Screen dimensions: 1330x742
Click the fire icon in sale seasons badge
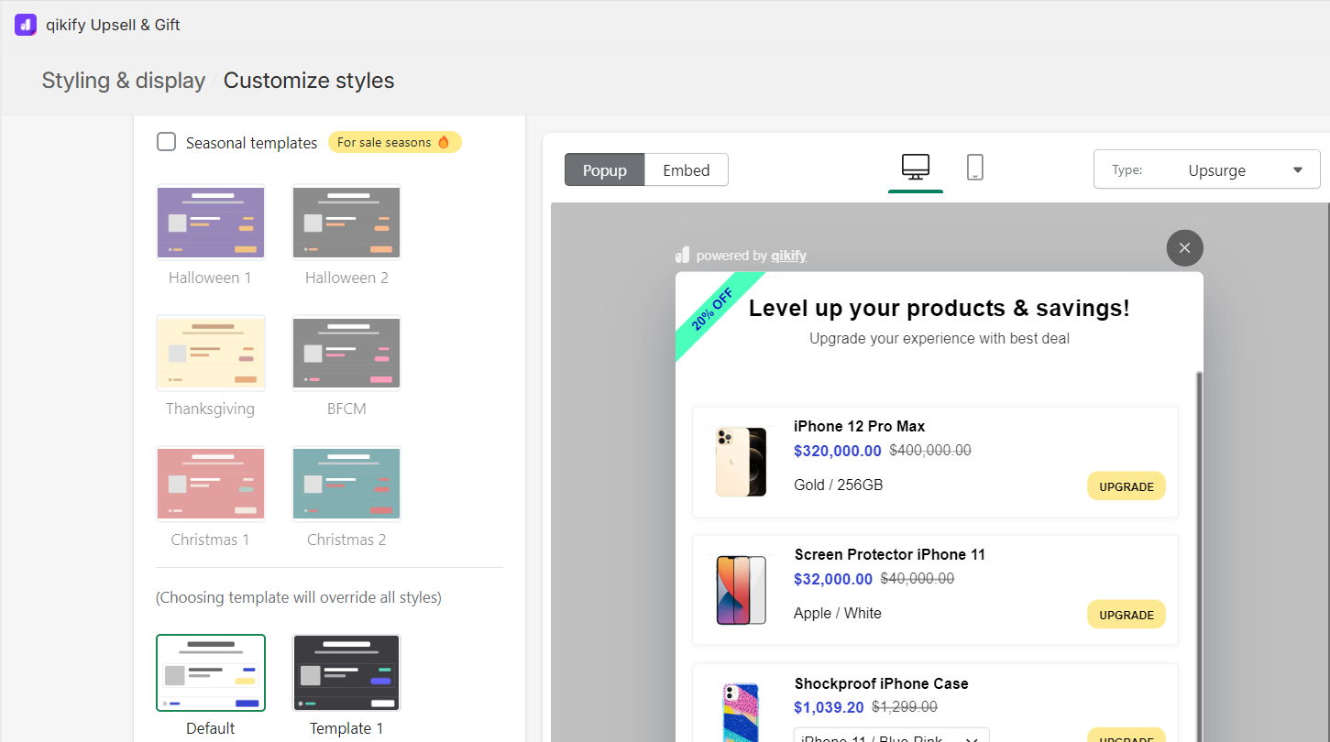point(444,142)
